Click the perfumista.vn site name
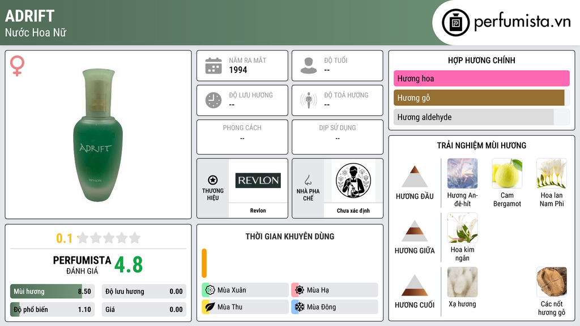The width and height of the screenshot is (580, 326). (x=522, y=22)
